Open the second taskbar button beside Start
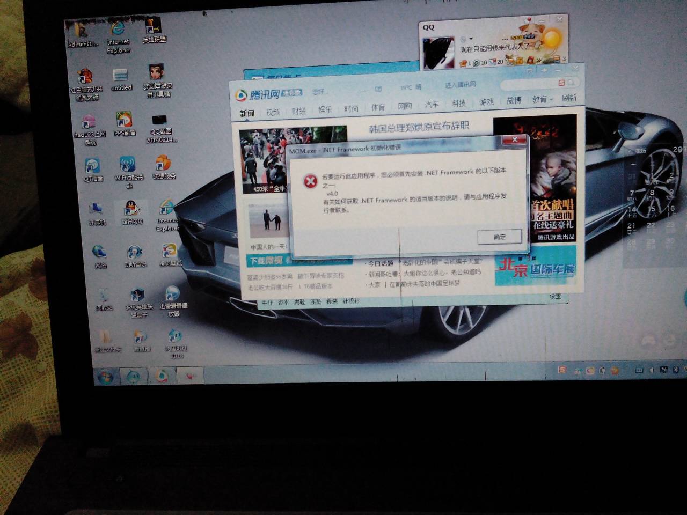Viewport: 687px width, 515px height. [133, 377]
